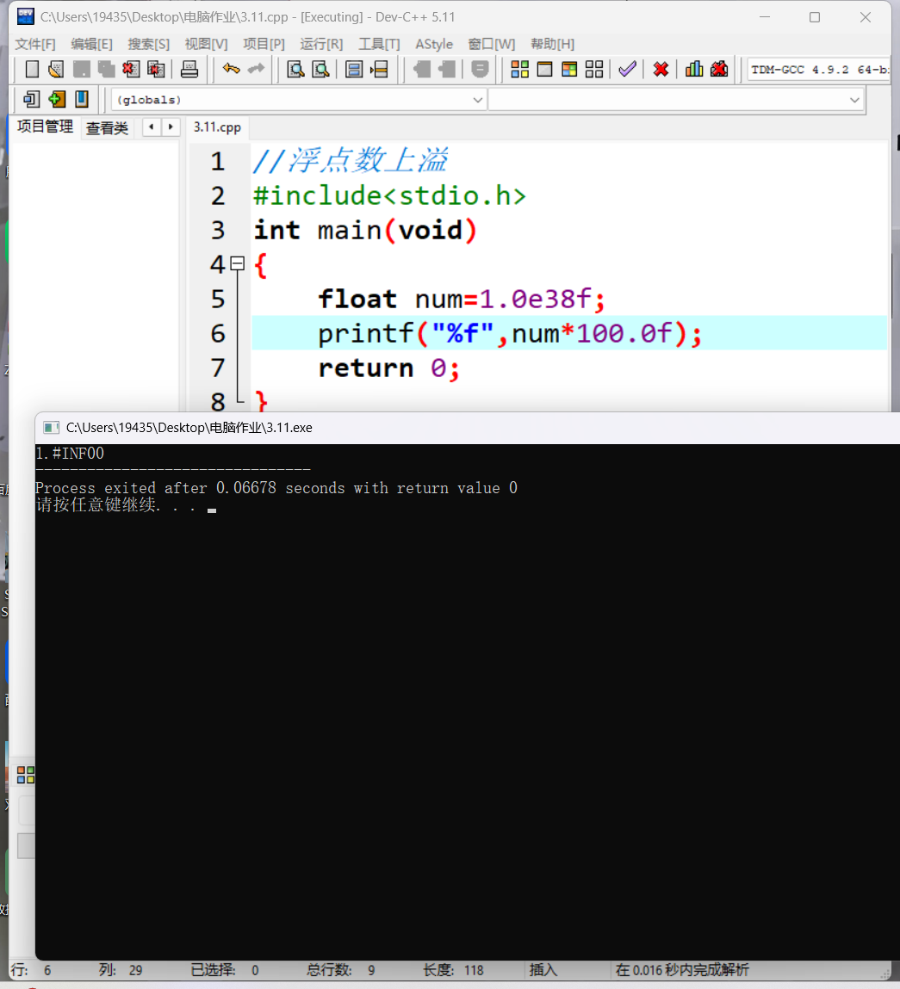
Task: Click the 3.11.exe console title bar
Action: tap(467, 428)
